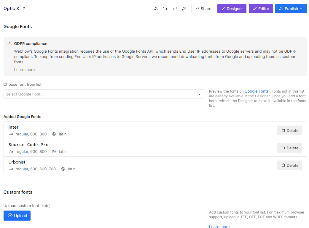309x228 pixels.
Task: Select the Source Code Pro font name
Action: (x=28, y=145)
